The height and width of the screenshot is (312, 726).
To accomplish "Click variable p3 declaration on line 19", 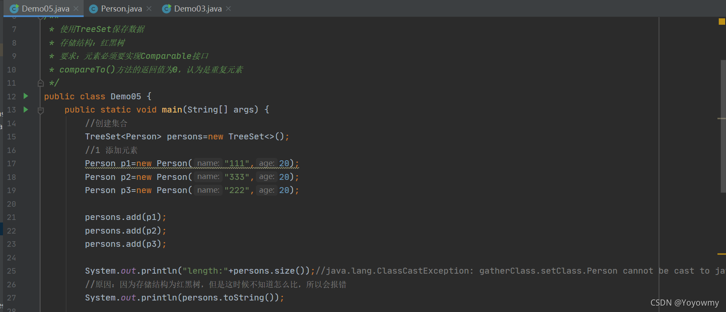I will tap(126, 191).
